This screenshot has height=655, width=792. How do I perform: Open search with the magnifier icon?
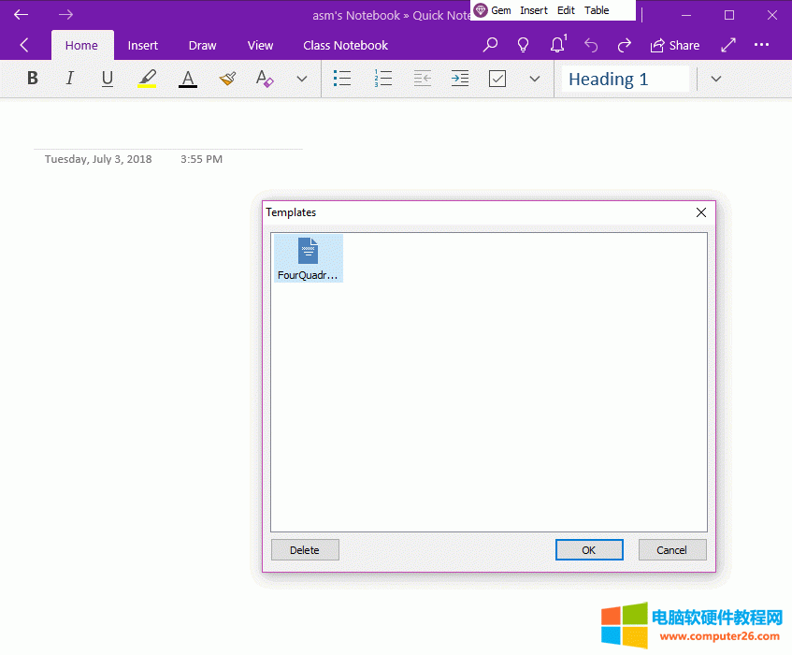(490, 44)
